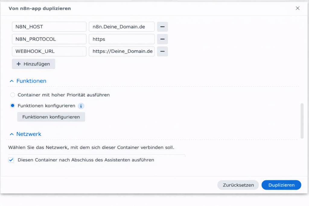The width and height of the screenshot is (309, 206).
Task: Remove the N8N_HOST variable with minus icon
Action: [162, 27]
